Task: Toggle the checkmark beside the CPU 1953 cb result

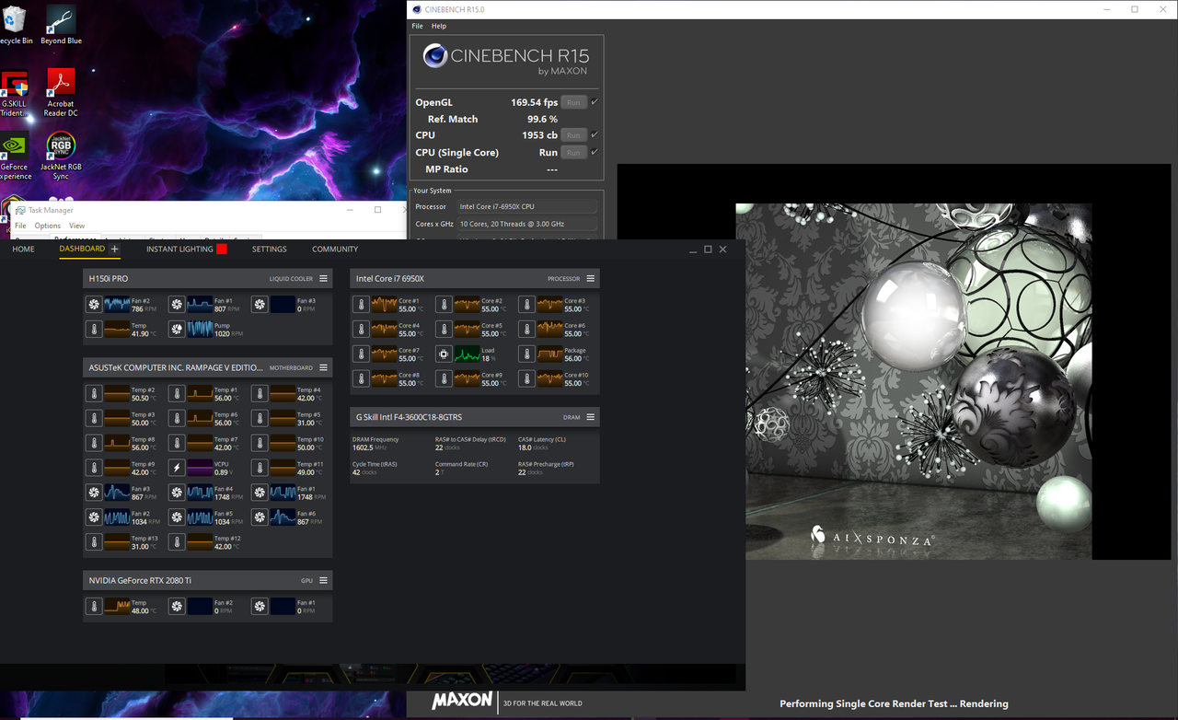Action: (x=595, y=134)
